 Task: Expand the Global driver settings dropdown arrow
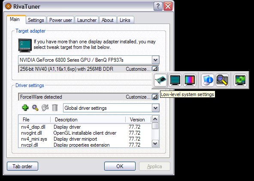[x=155, y=108]
